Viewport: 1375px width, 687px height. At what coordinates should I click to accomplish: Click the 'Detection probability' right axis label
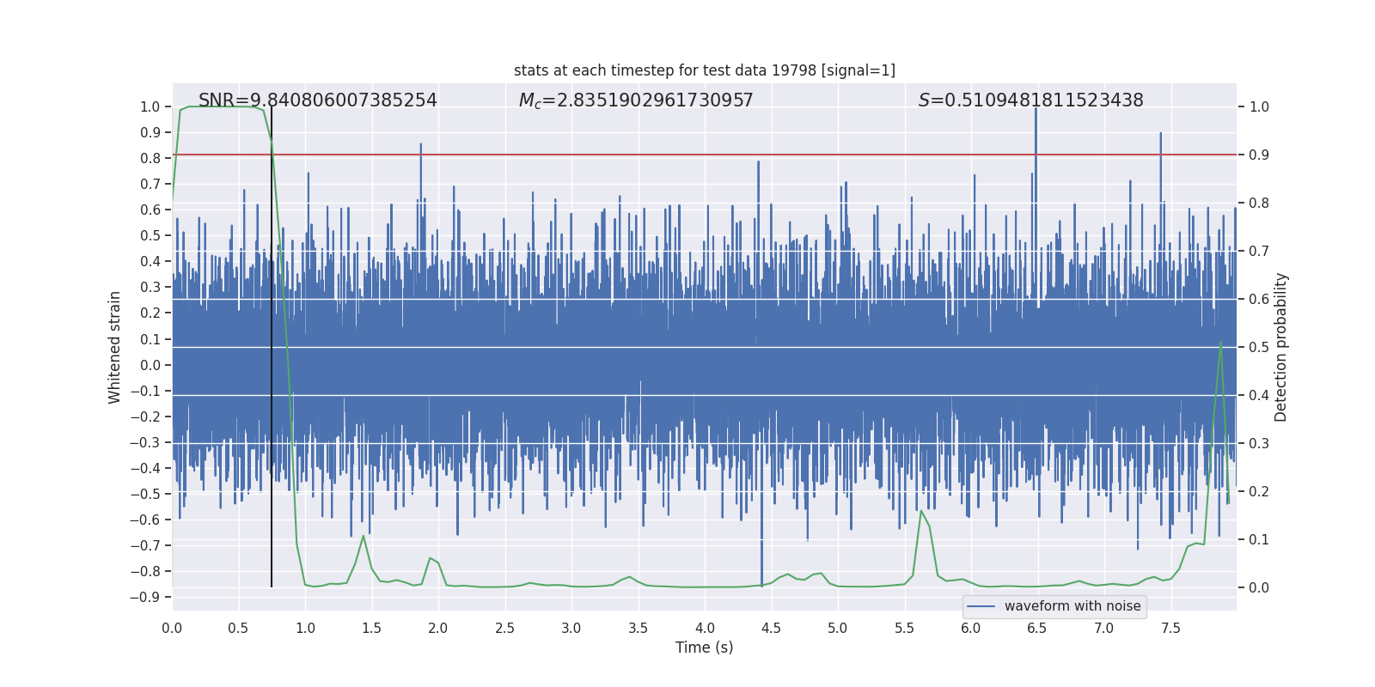pos(1280,347)
